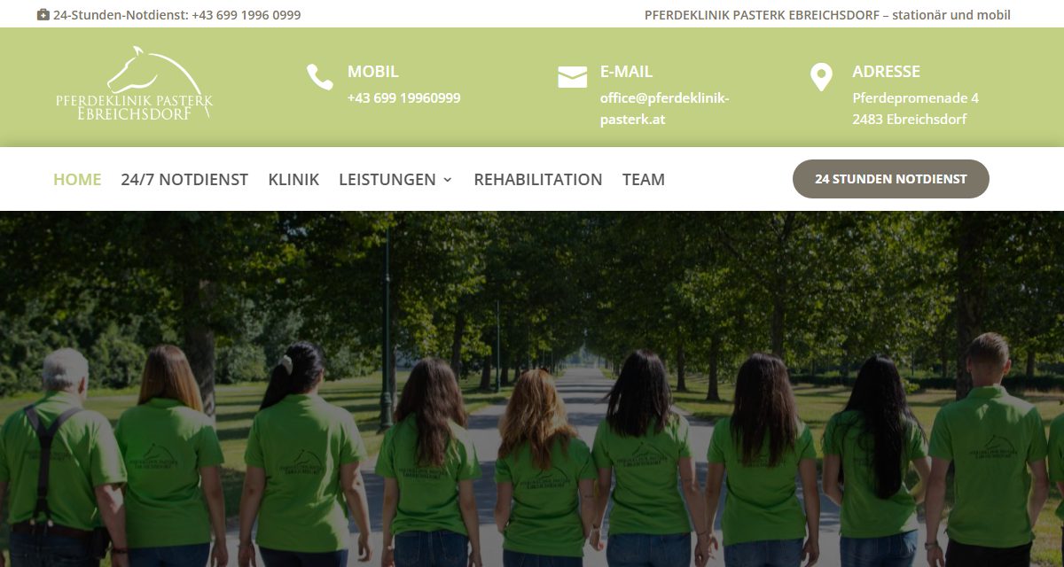Click the map pin icon next to ADRESSE
This screenshot has height=567, width=1064.
tap(821, 77)
